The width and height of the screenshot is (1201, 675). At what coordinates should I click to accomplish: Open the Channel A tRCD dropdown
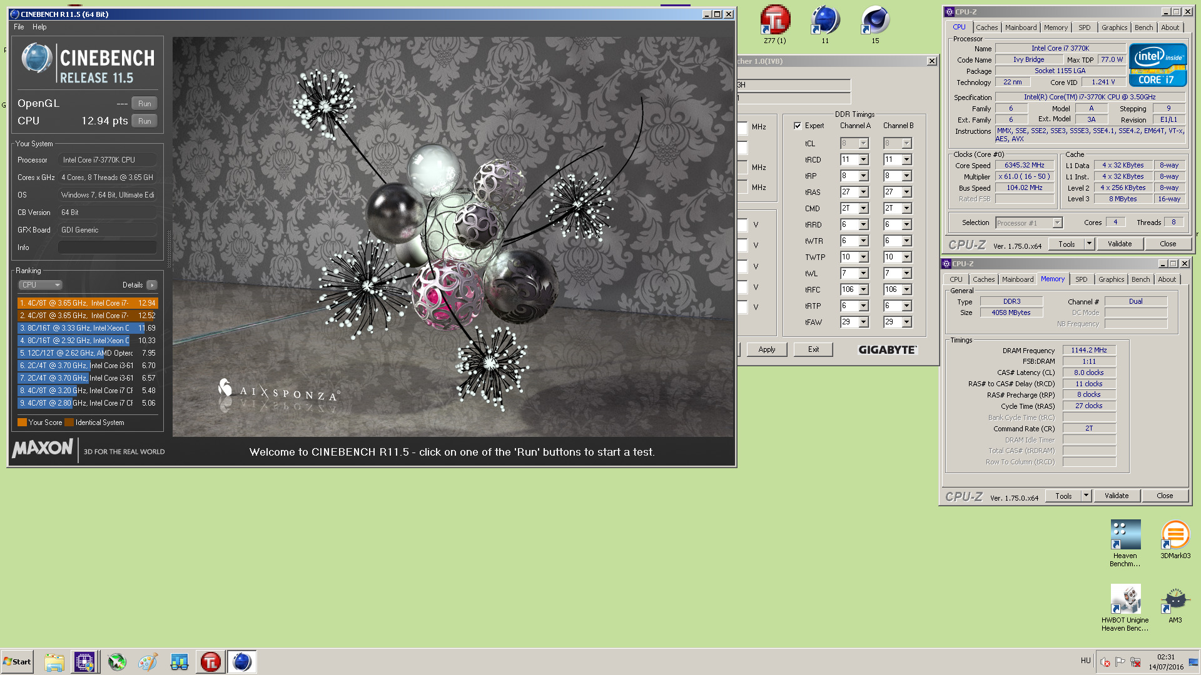[x=863, y=160]
